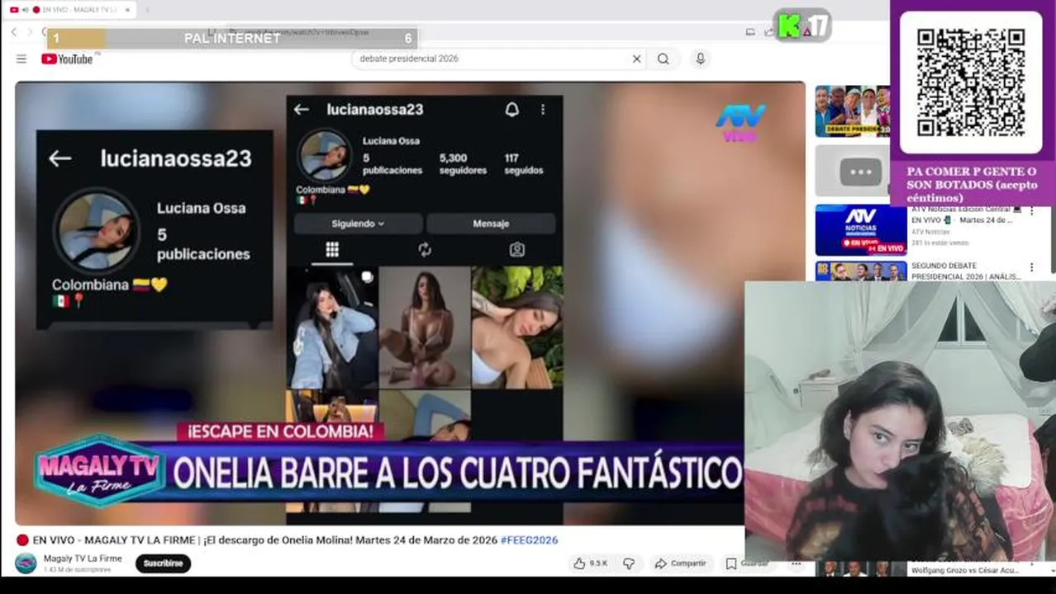Select the EN VIVO - MAGALY TV browser tab
Screen dimensions: 1056x594
click(x=70, y=10)
